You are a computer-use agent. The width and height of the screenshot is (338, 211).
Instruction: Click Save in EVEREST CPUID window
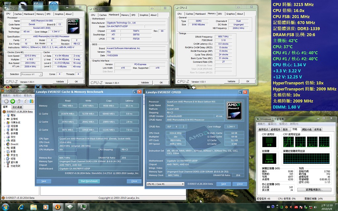click(223, 184)
